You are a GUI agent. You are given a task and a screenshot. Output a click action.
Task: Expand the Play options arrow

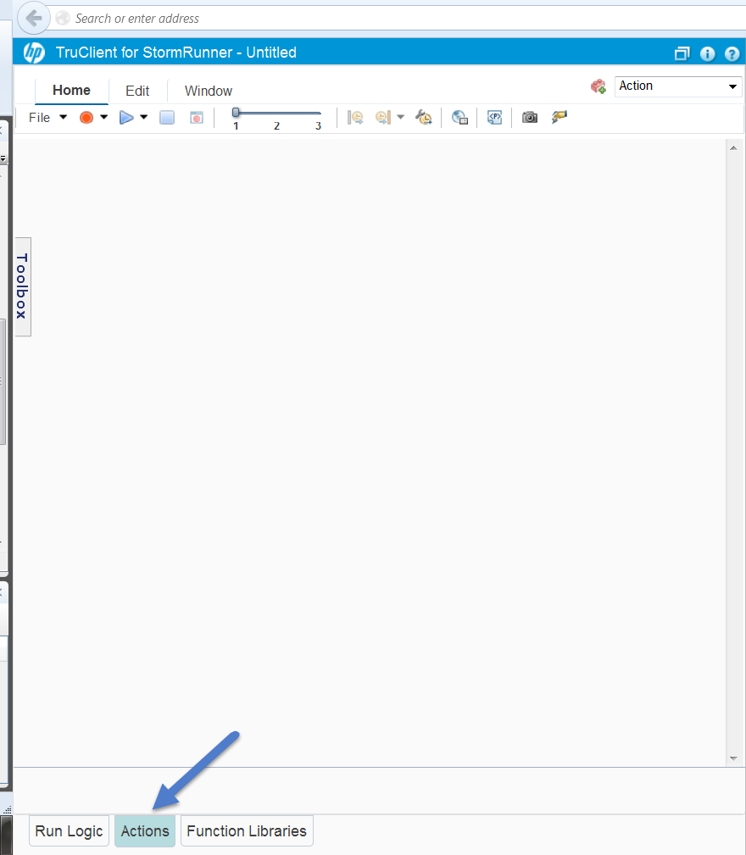point(144,117)
